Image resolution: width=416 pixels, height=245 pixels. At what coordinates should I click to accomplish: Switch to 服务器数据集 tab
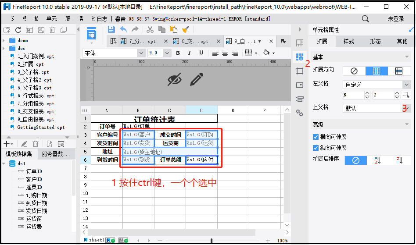pos(56,154)
